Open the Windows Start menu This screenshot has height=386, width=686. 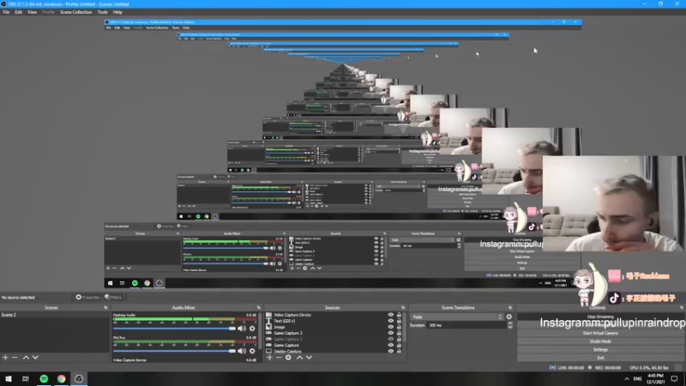(x=9, y=378)
